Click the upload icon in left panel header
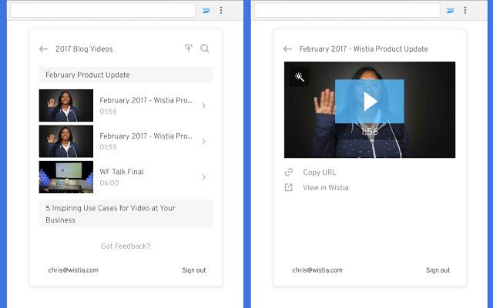Screen dimensions: 493x308 click(x=189, y=49)
